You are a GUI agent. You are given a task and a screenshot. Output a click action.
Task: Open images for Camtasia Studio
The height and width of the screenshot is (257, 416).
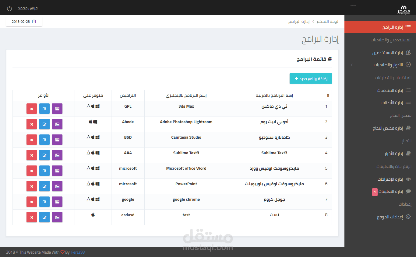tap(57, 140)
